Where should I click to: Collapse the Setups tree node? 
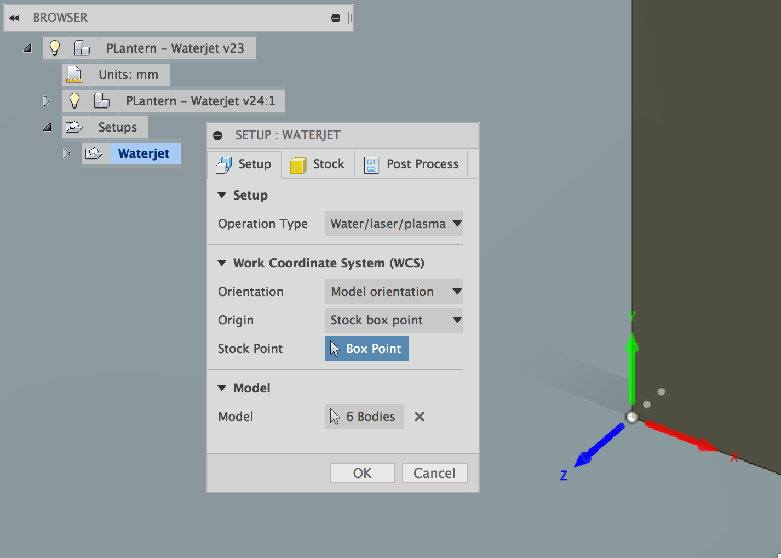tap(47, 128)
